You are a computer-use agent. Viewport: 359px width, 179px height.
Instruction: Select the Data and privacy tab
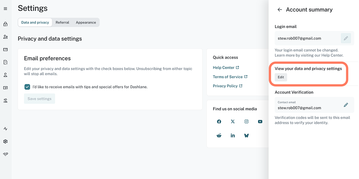coord(35,22)
